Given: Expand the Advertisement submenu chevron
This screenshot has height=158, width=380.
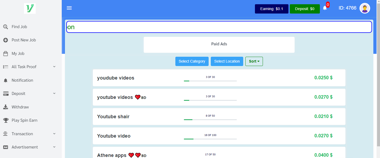Looking at the screenshot, I should click(x=54, y=147).
